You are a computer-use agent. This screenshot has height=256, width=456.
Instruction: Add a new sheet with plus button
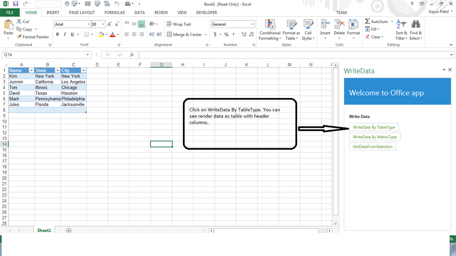click(x=69, y=231)
